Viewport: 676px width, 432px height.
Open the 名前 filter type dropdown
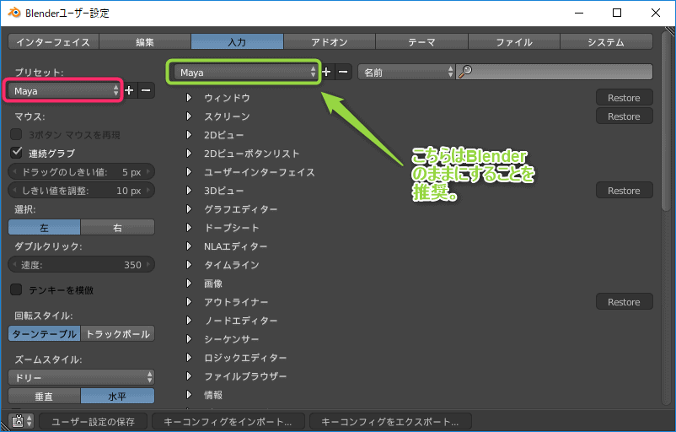point(406,73)
